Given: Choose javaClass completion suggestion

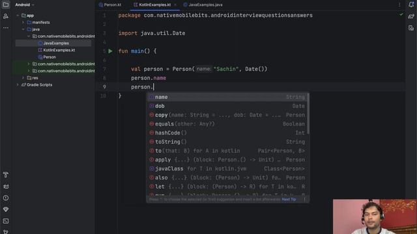Looking at the screenshot, I should (x=227, y=169).
